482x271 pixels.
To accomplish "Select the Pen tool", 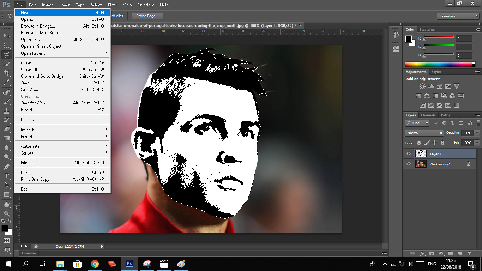I will 7,167.
